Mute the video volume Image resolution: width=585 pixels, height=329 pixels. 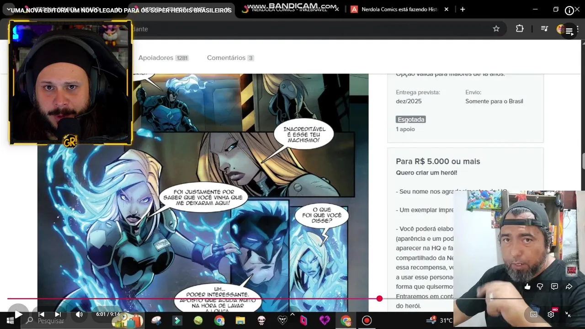79,314
